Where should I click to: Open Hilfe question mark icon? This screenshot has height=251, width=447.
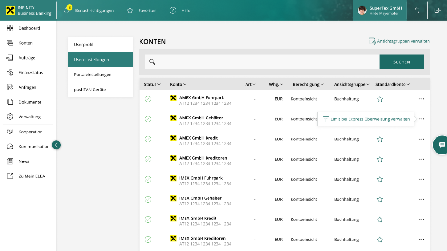pyautogui.click(x=173, y=11)
